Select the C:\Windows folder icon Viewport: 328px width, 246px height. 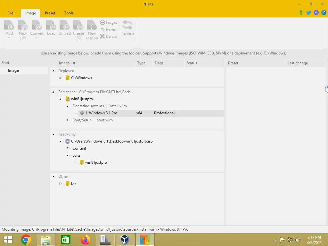pyautogui.click(x=67, y=78)
